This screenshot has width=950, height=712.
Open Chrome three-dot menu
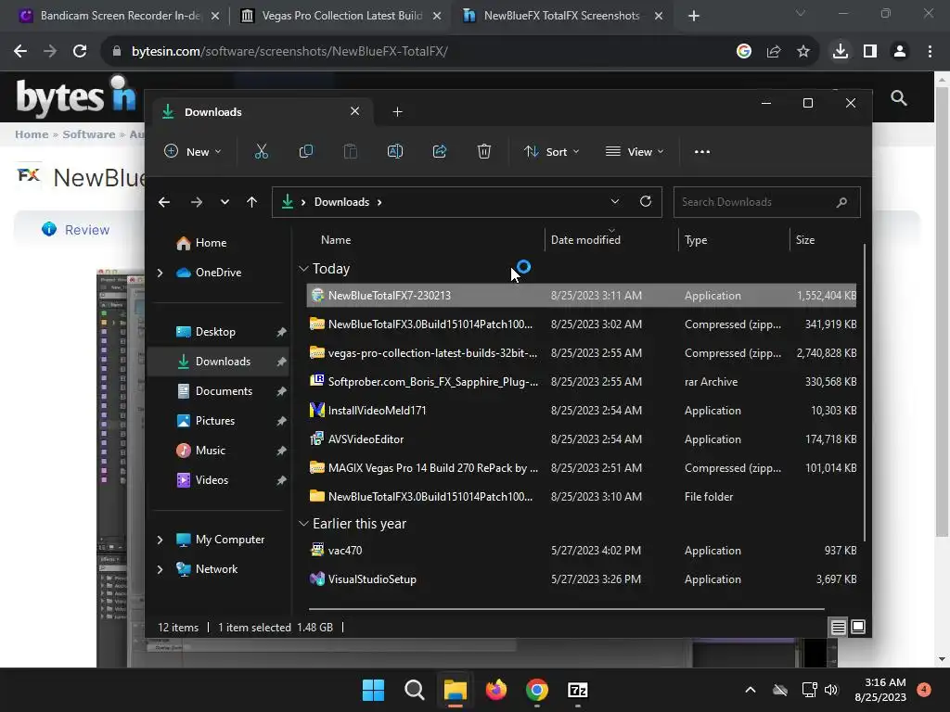[x=930, y=52]
